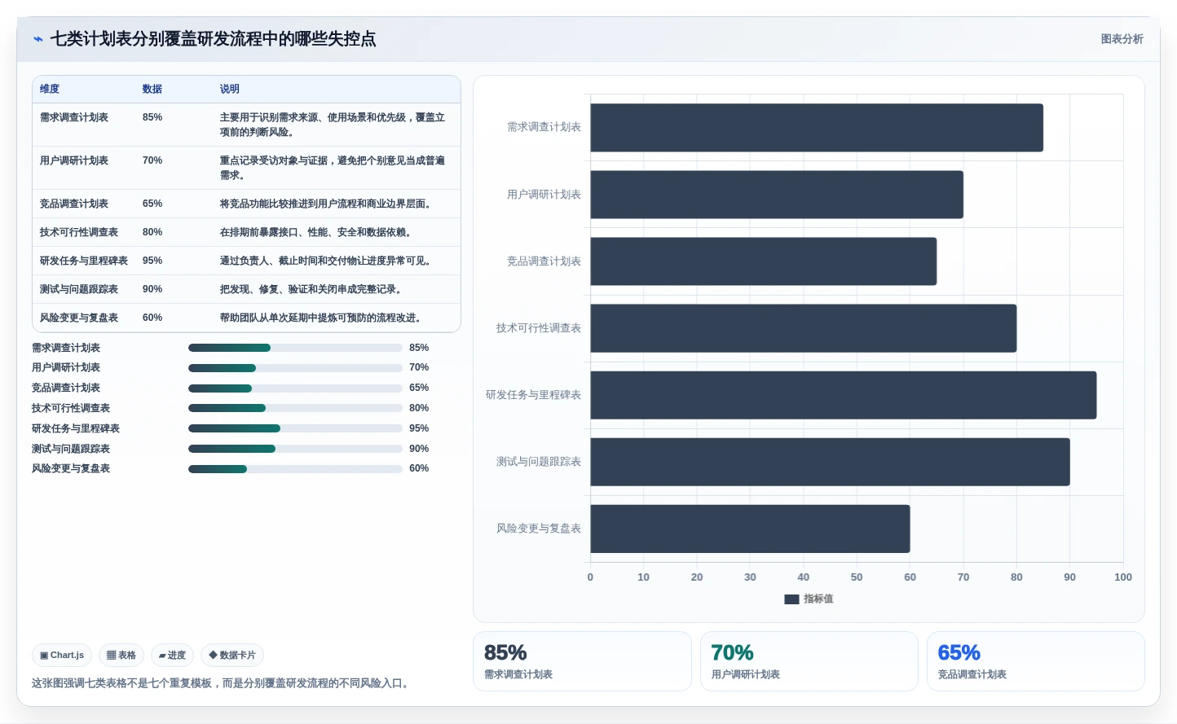1177x724 pixels.
Task: Click the 100 tick on the chart x-axis
Action: [x=1123, y=577]
